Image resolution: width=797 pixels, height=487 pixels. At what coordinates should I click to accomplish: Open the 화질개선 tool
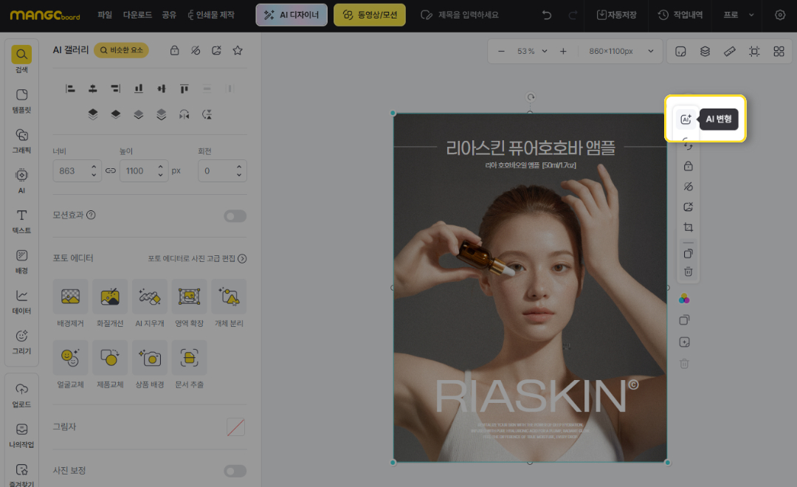click(110, 297)
